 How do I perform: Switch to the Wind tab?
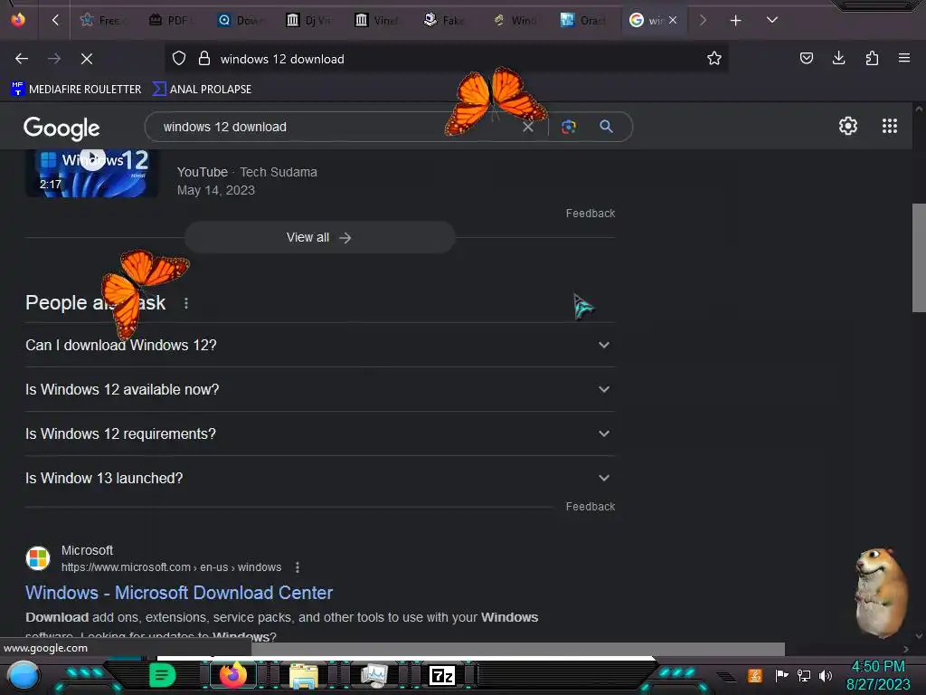tap(515, 21)
